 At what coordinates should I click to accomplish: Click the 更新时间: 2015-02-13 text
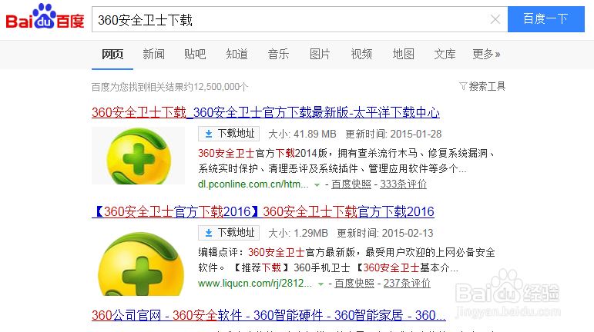pos(385,233)
